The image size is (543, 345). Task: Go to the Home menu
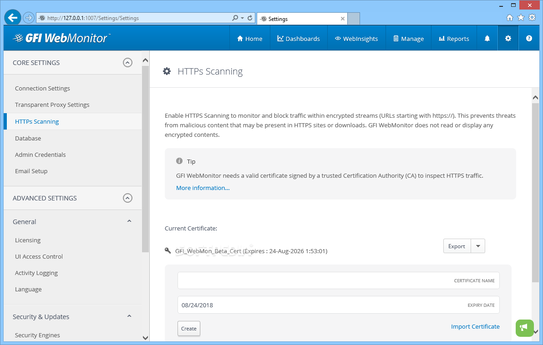click(x=250, y=39)
